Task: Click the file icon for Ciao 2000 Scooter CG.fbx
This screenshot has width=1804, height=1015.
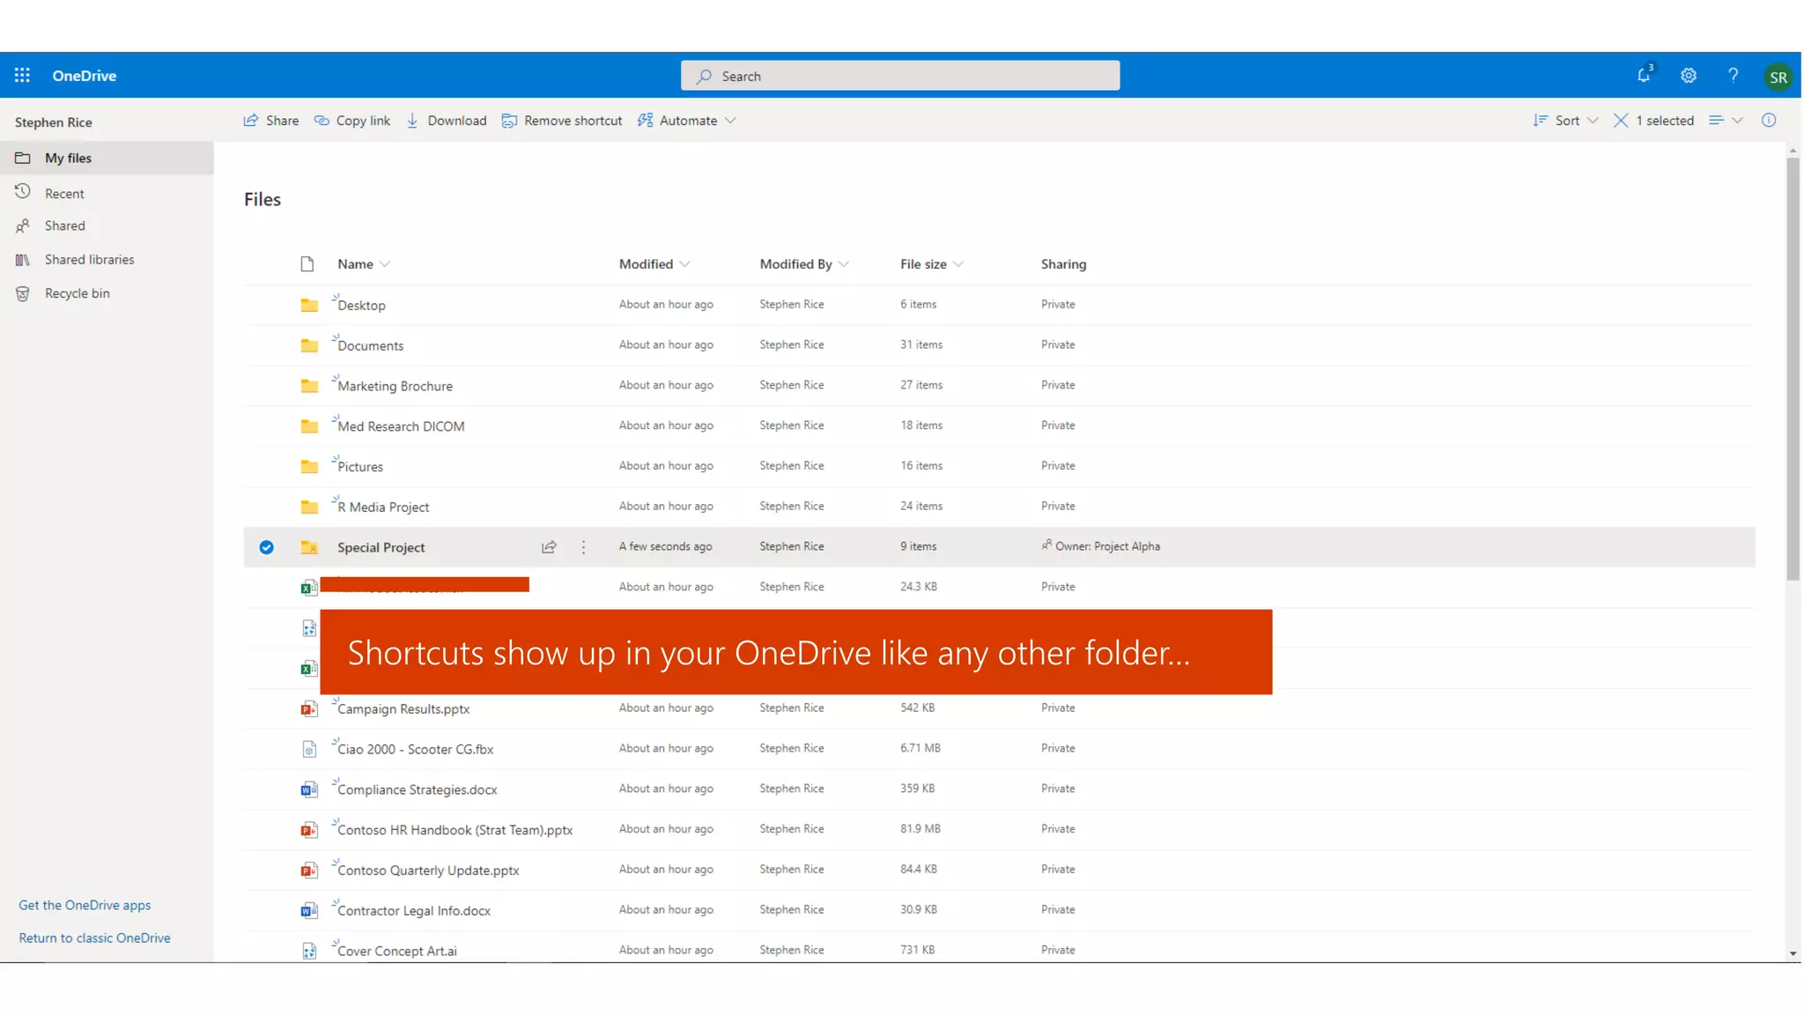Action: click(309, 749)
